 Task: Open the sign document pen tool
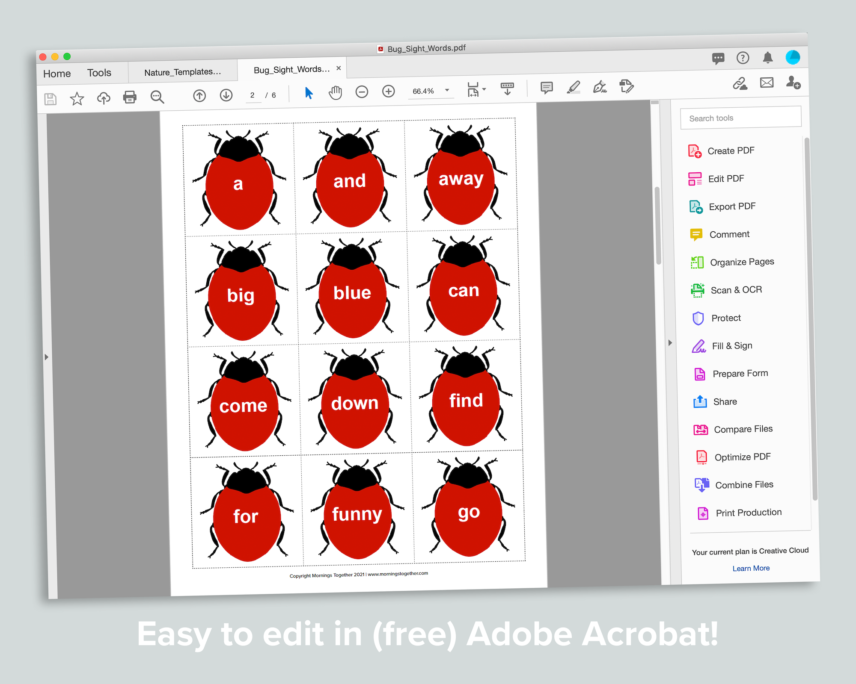click(600, 86)
